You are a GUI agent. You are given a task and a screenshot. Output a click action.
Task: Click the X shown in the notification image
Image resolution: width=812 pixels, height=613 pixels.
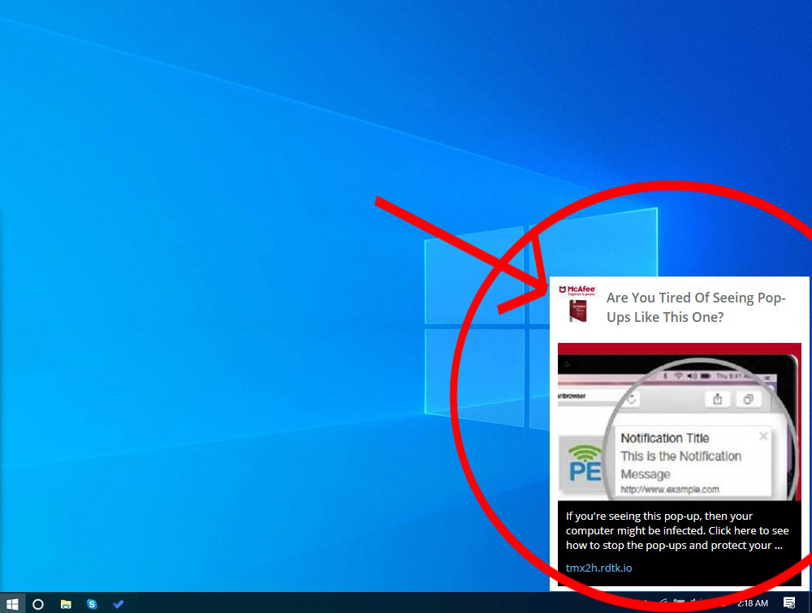pos(762,436)
